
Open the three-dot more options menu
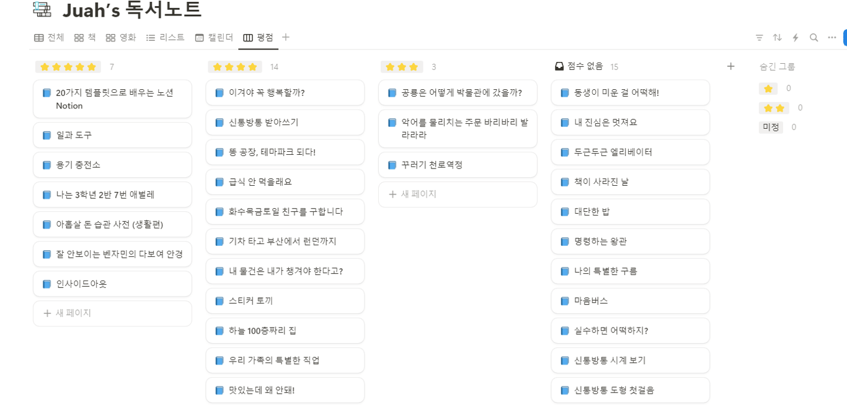[x=831, y=38]
